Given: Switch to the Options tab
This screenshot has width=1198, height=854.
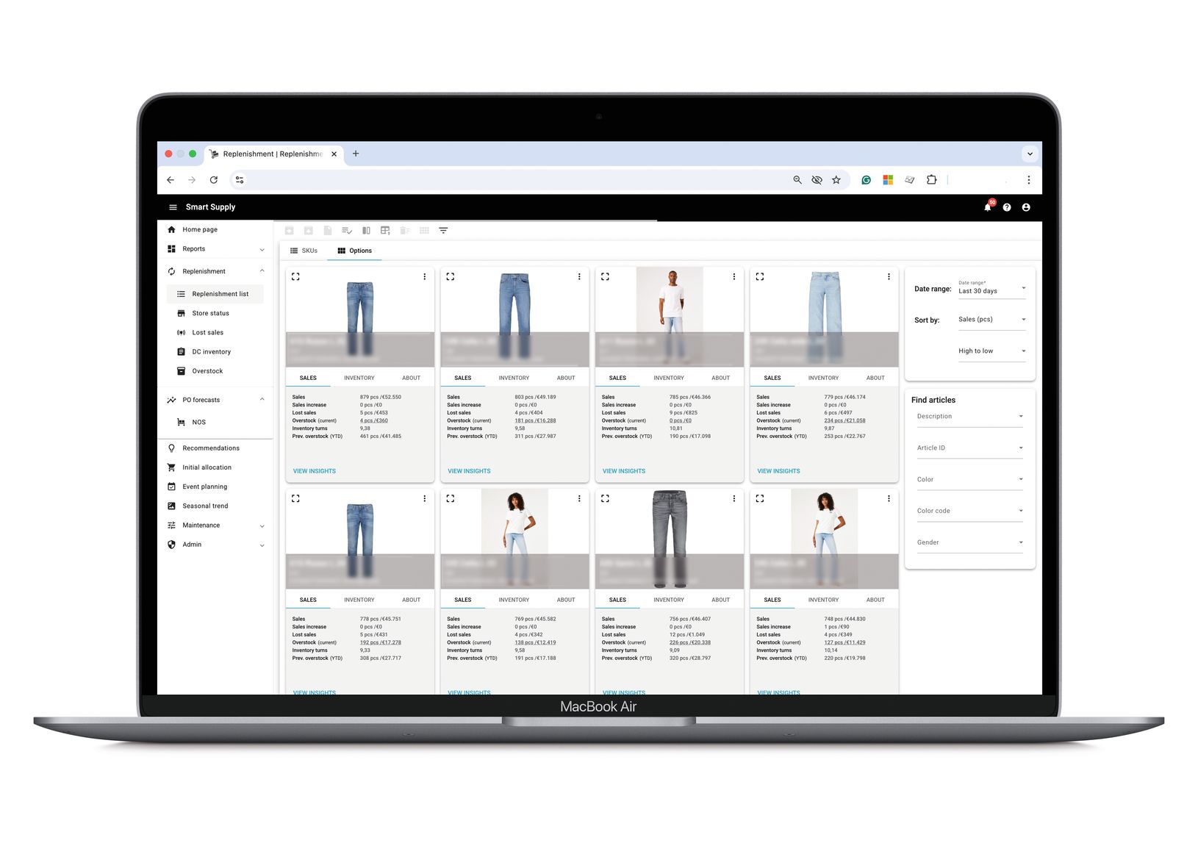Looking at the screenshot, I should 355,251.
